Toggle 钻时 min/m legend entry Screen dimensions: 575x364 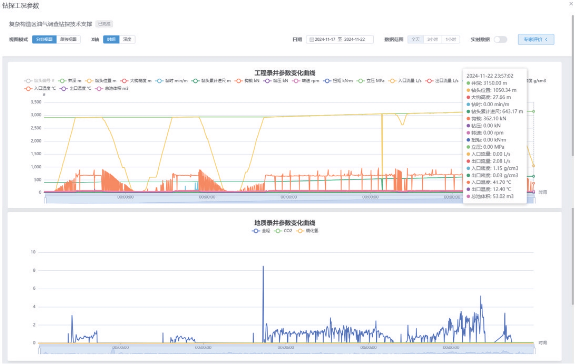[171, 81]
